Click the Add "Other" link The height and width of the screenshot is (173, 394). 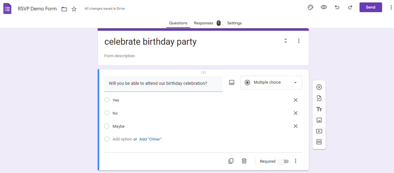pos(150,139)
